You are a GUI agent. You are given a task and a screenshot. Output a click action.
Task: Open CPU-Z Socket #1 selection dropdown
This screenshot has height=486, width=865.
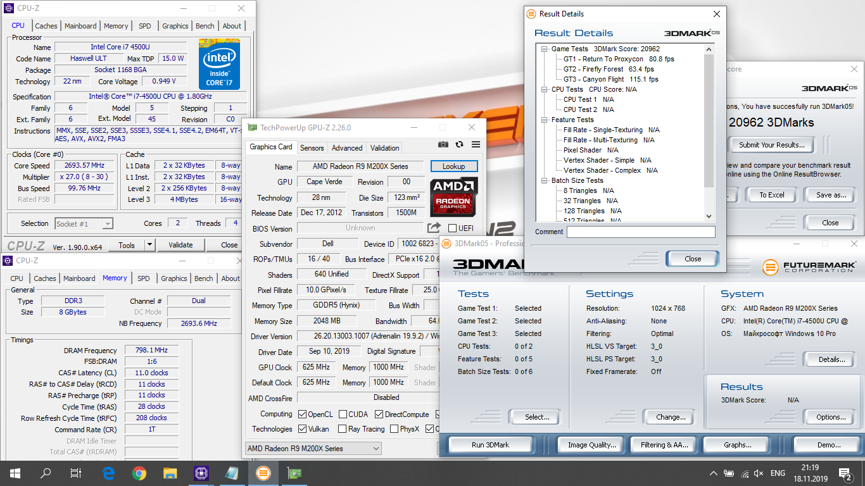(x=84, y=223)
